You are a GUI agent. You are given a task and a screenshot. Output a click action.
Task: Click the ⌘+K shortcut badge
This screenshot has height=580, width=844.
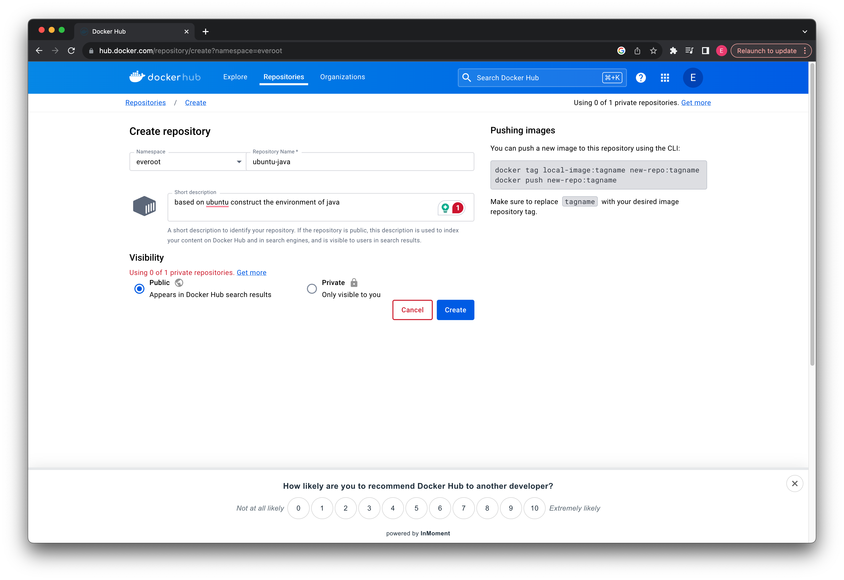pyautogui.click(x=612, y=77)
